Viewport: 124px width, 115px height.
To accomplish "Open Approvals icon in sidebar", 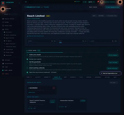I will pyautogui.click(x=4, y=55).
